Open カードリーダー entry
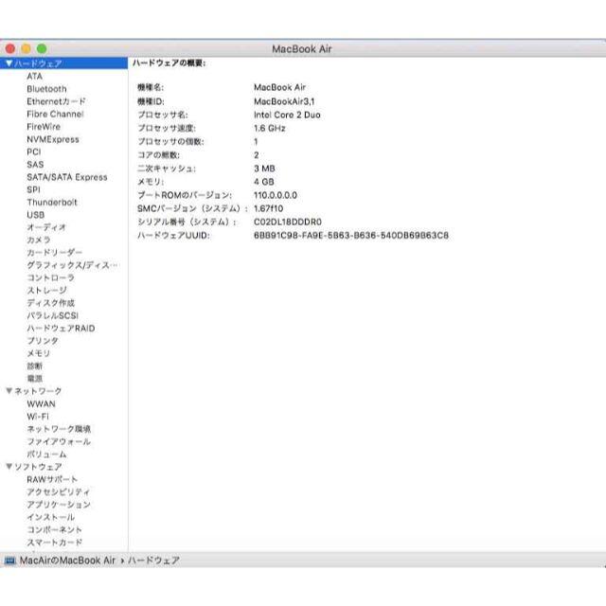This screenshot has width=606, height=606. pos(55,253)
